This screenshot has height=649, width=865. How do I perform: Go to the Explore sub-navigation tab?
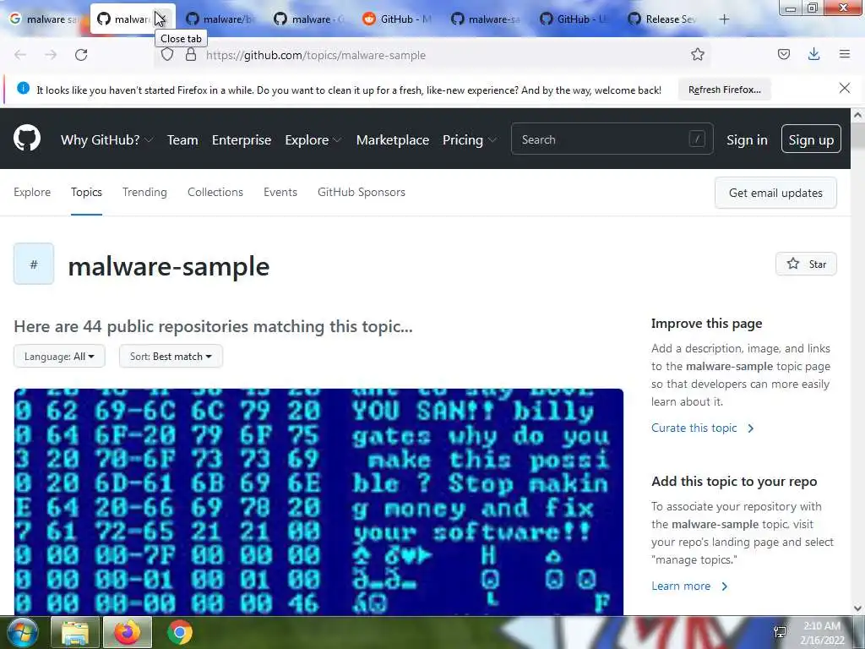(x=32, y=192)
